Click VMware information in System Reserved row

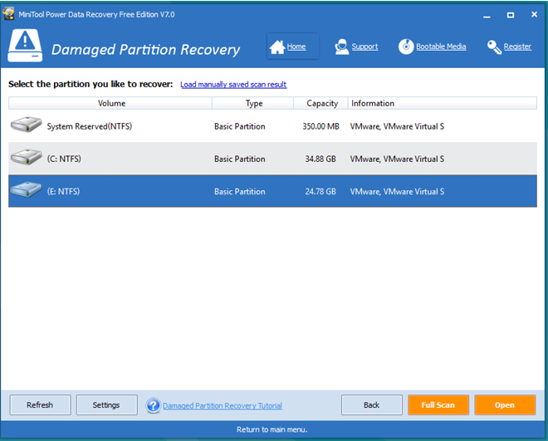397,126
